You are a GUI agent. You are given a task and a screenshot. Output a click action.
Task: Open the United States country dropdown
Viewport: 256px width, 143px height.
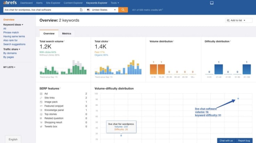coord(101,10)
